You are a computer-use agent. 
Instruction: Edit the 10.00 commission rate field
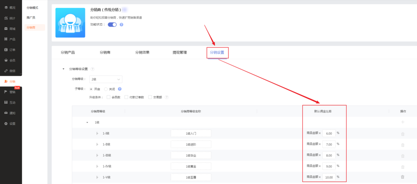(329, 177)
